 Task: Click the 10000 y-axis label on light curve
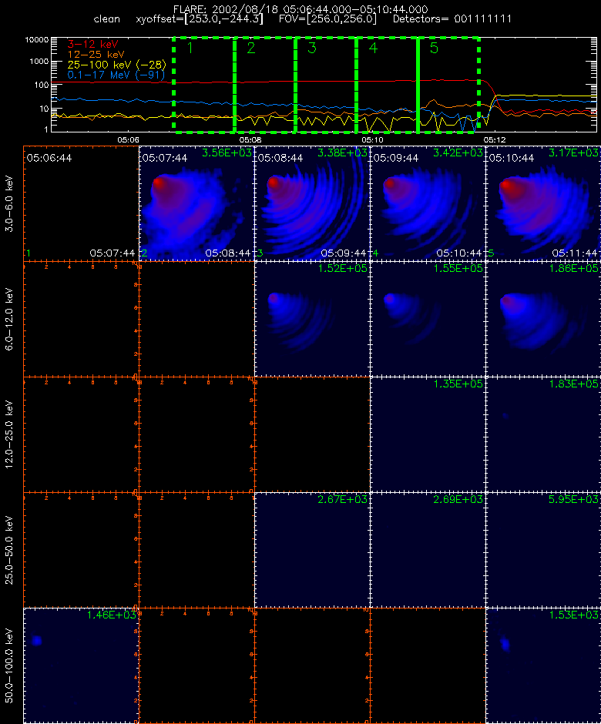pyautogui.click(x=37, y=40)
